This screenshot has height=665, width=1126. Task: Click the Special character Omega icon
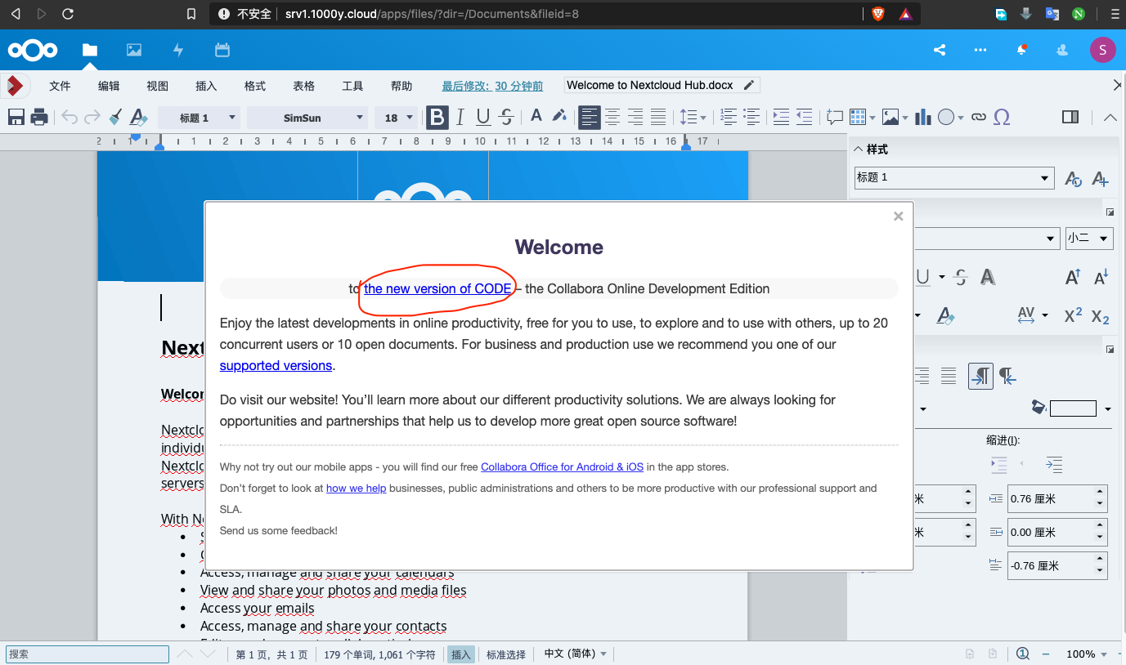1002,118
